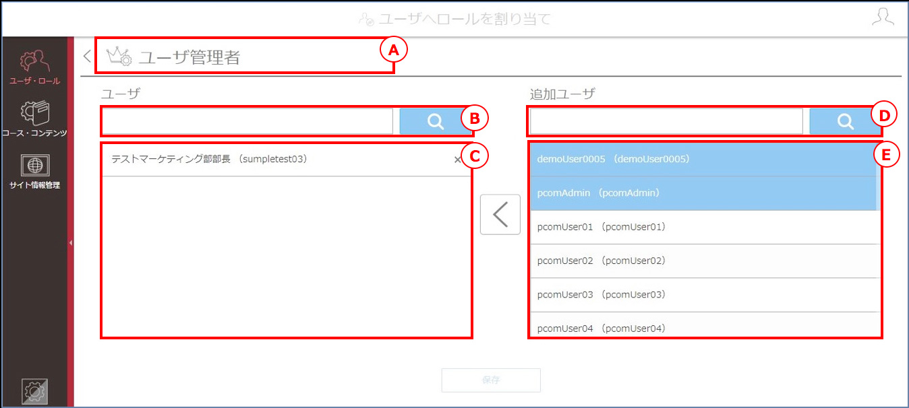The width and height of the screenshot is (909, 408).
Task: Go back using the arrow beside ユーザ管理者
Action: [x=86, y=56]
